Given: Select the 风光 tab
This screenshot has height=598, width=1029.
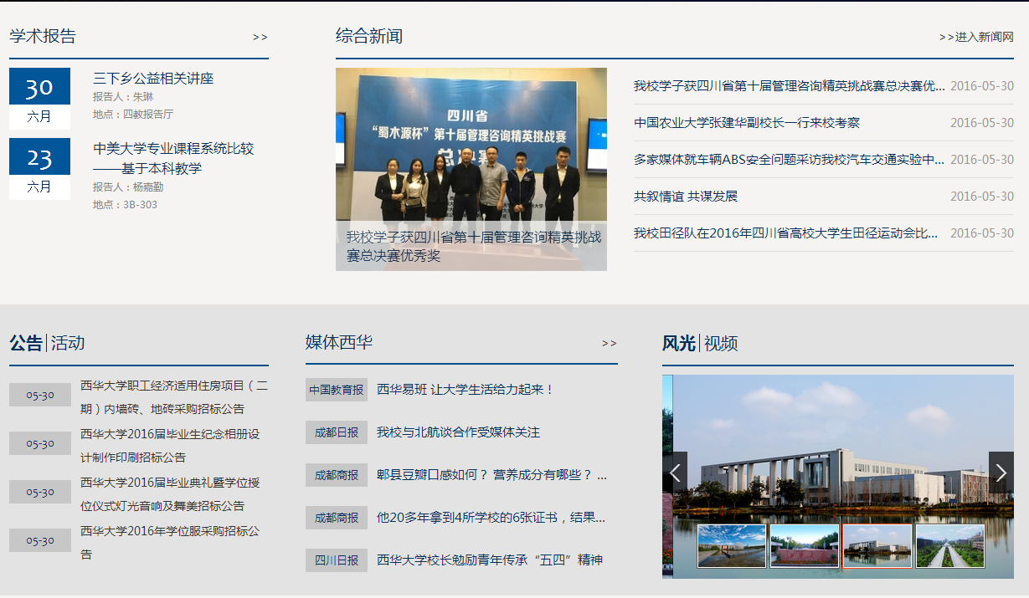Looking at the screenshot, I should pos(679,343).
